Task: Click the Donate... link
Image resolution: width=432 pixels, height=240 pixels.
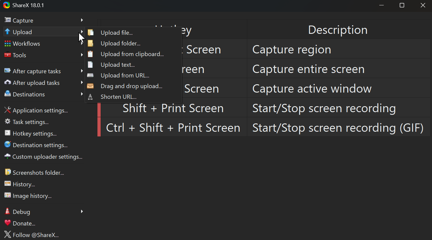Action: [44, 223]
